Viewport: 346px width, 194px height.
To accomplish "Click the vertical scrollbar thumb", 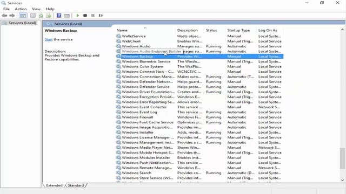I will pos(342,158).
